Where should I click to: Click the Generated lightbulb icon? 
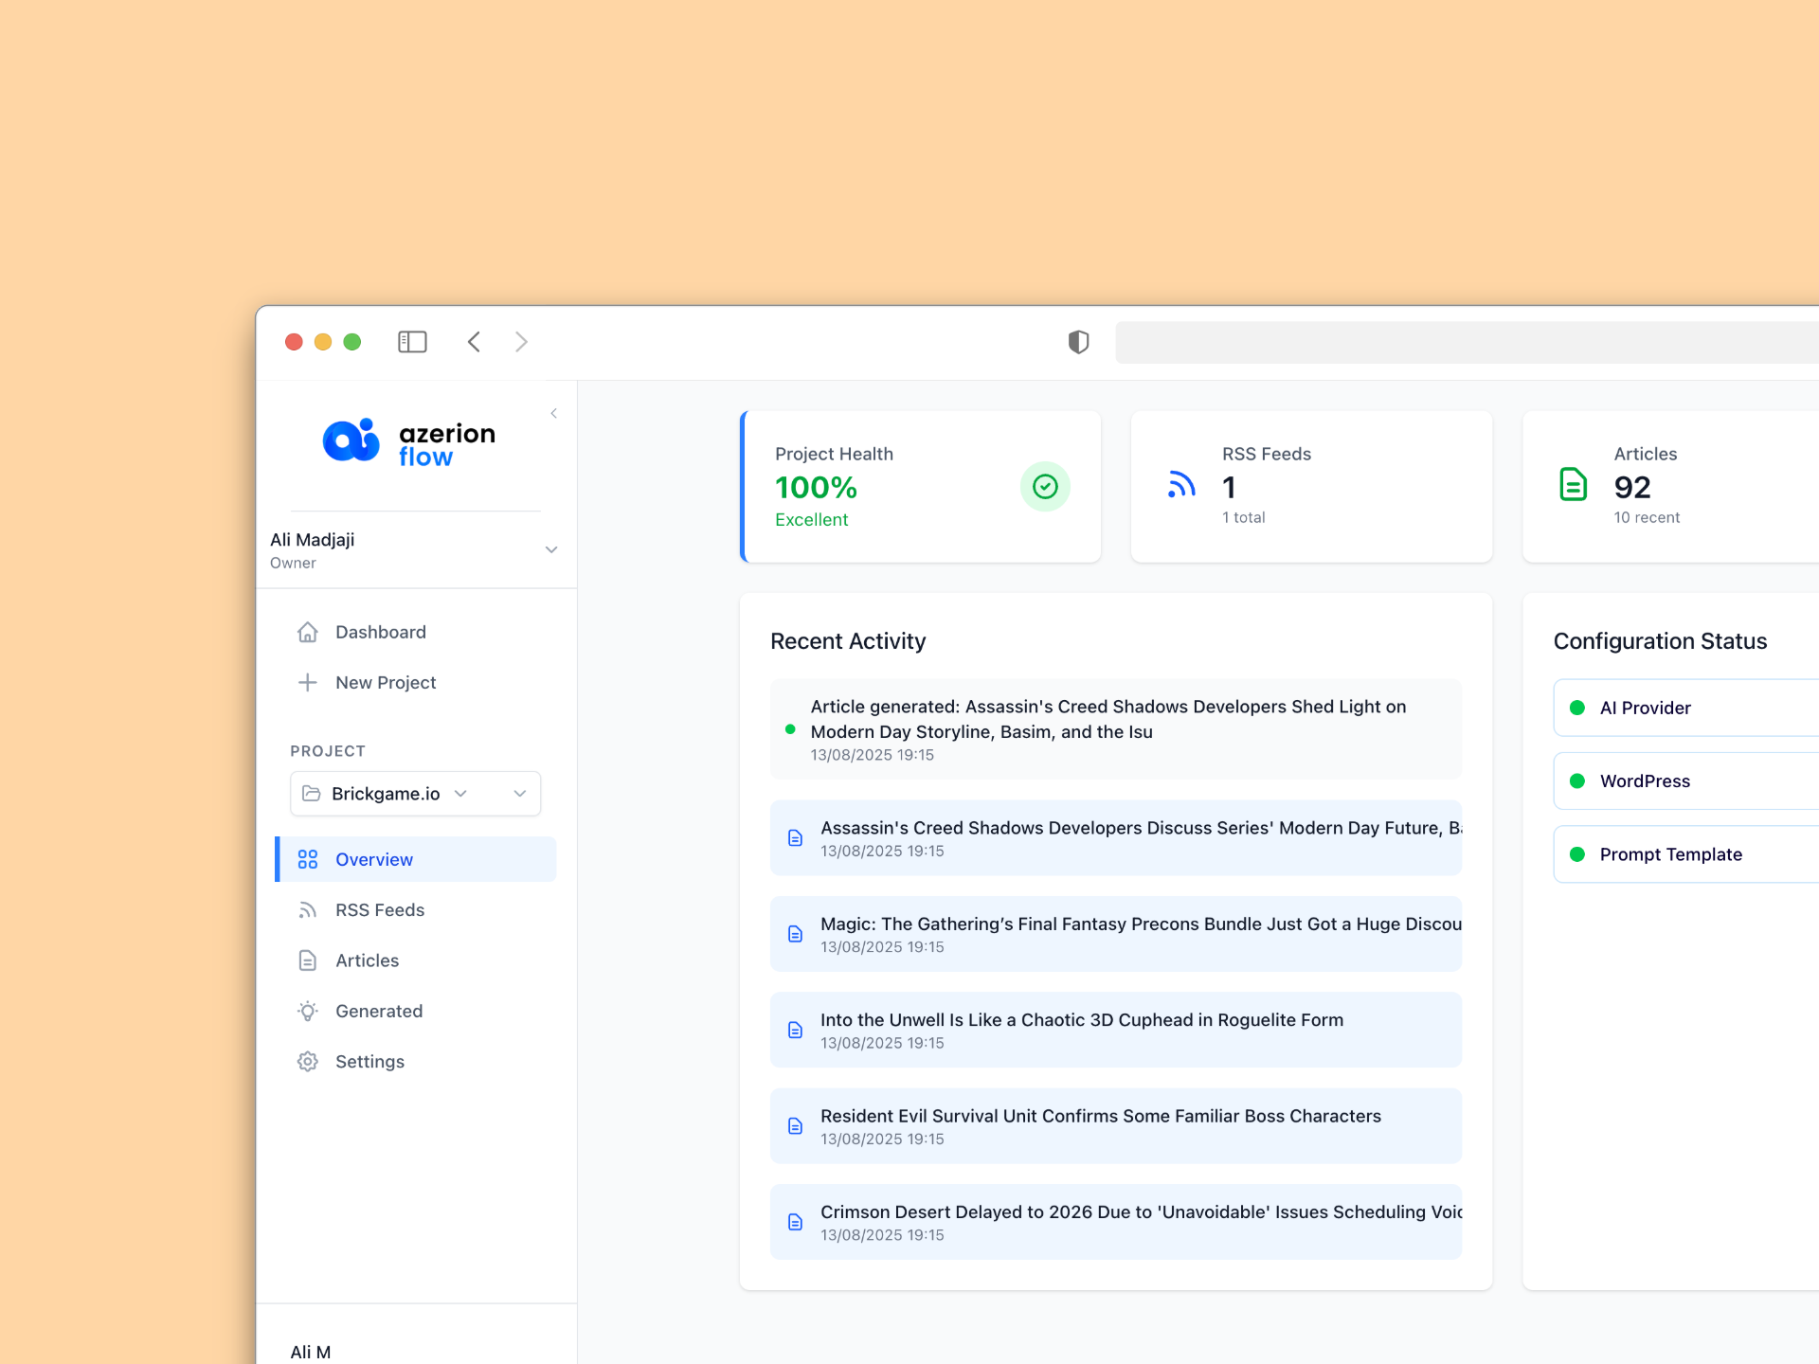click(308, 1011)
